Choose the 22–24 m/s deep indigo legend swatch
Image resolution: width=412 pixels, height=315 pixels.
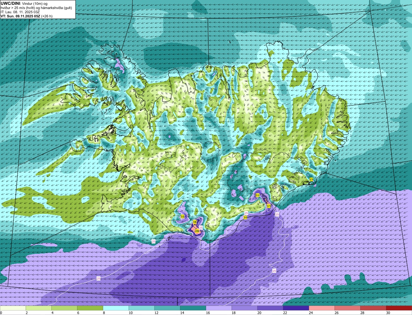tap(296, 308)
